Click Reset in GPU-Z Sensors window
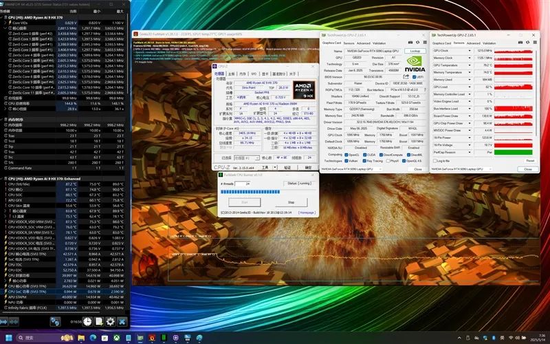 click(530, 160)
